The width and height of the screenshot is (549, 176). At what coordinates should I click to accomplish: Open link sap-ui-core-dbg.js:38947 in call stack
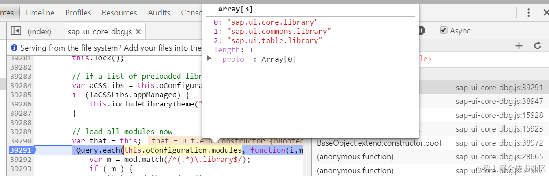tap(500, 101)
